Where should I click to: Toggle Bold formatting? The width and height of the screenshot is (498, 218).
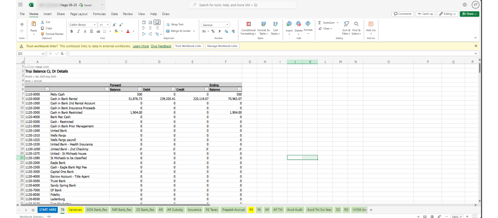point(72,31)
